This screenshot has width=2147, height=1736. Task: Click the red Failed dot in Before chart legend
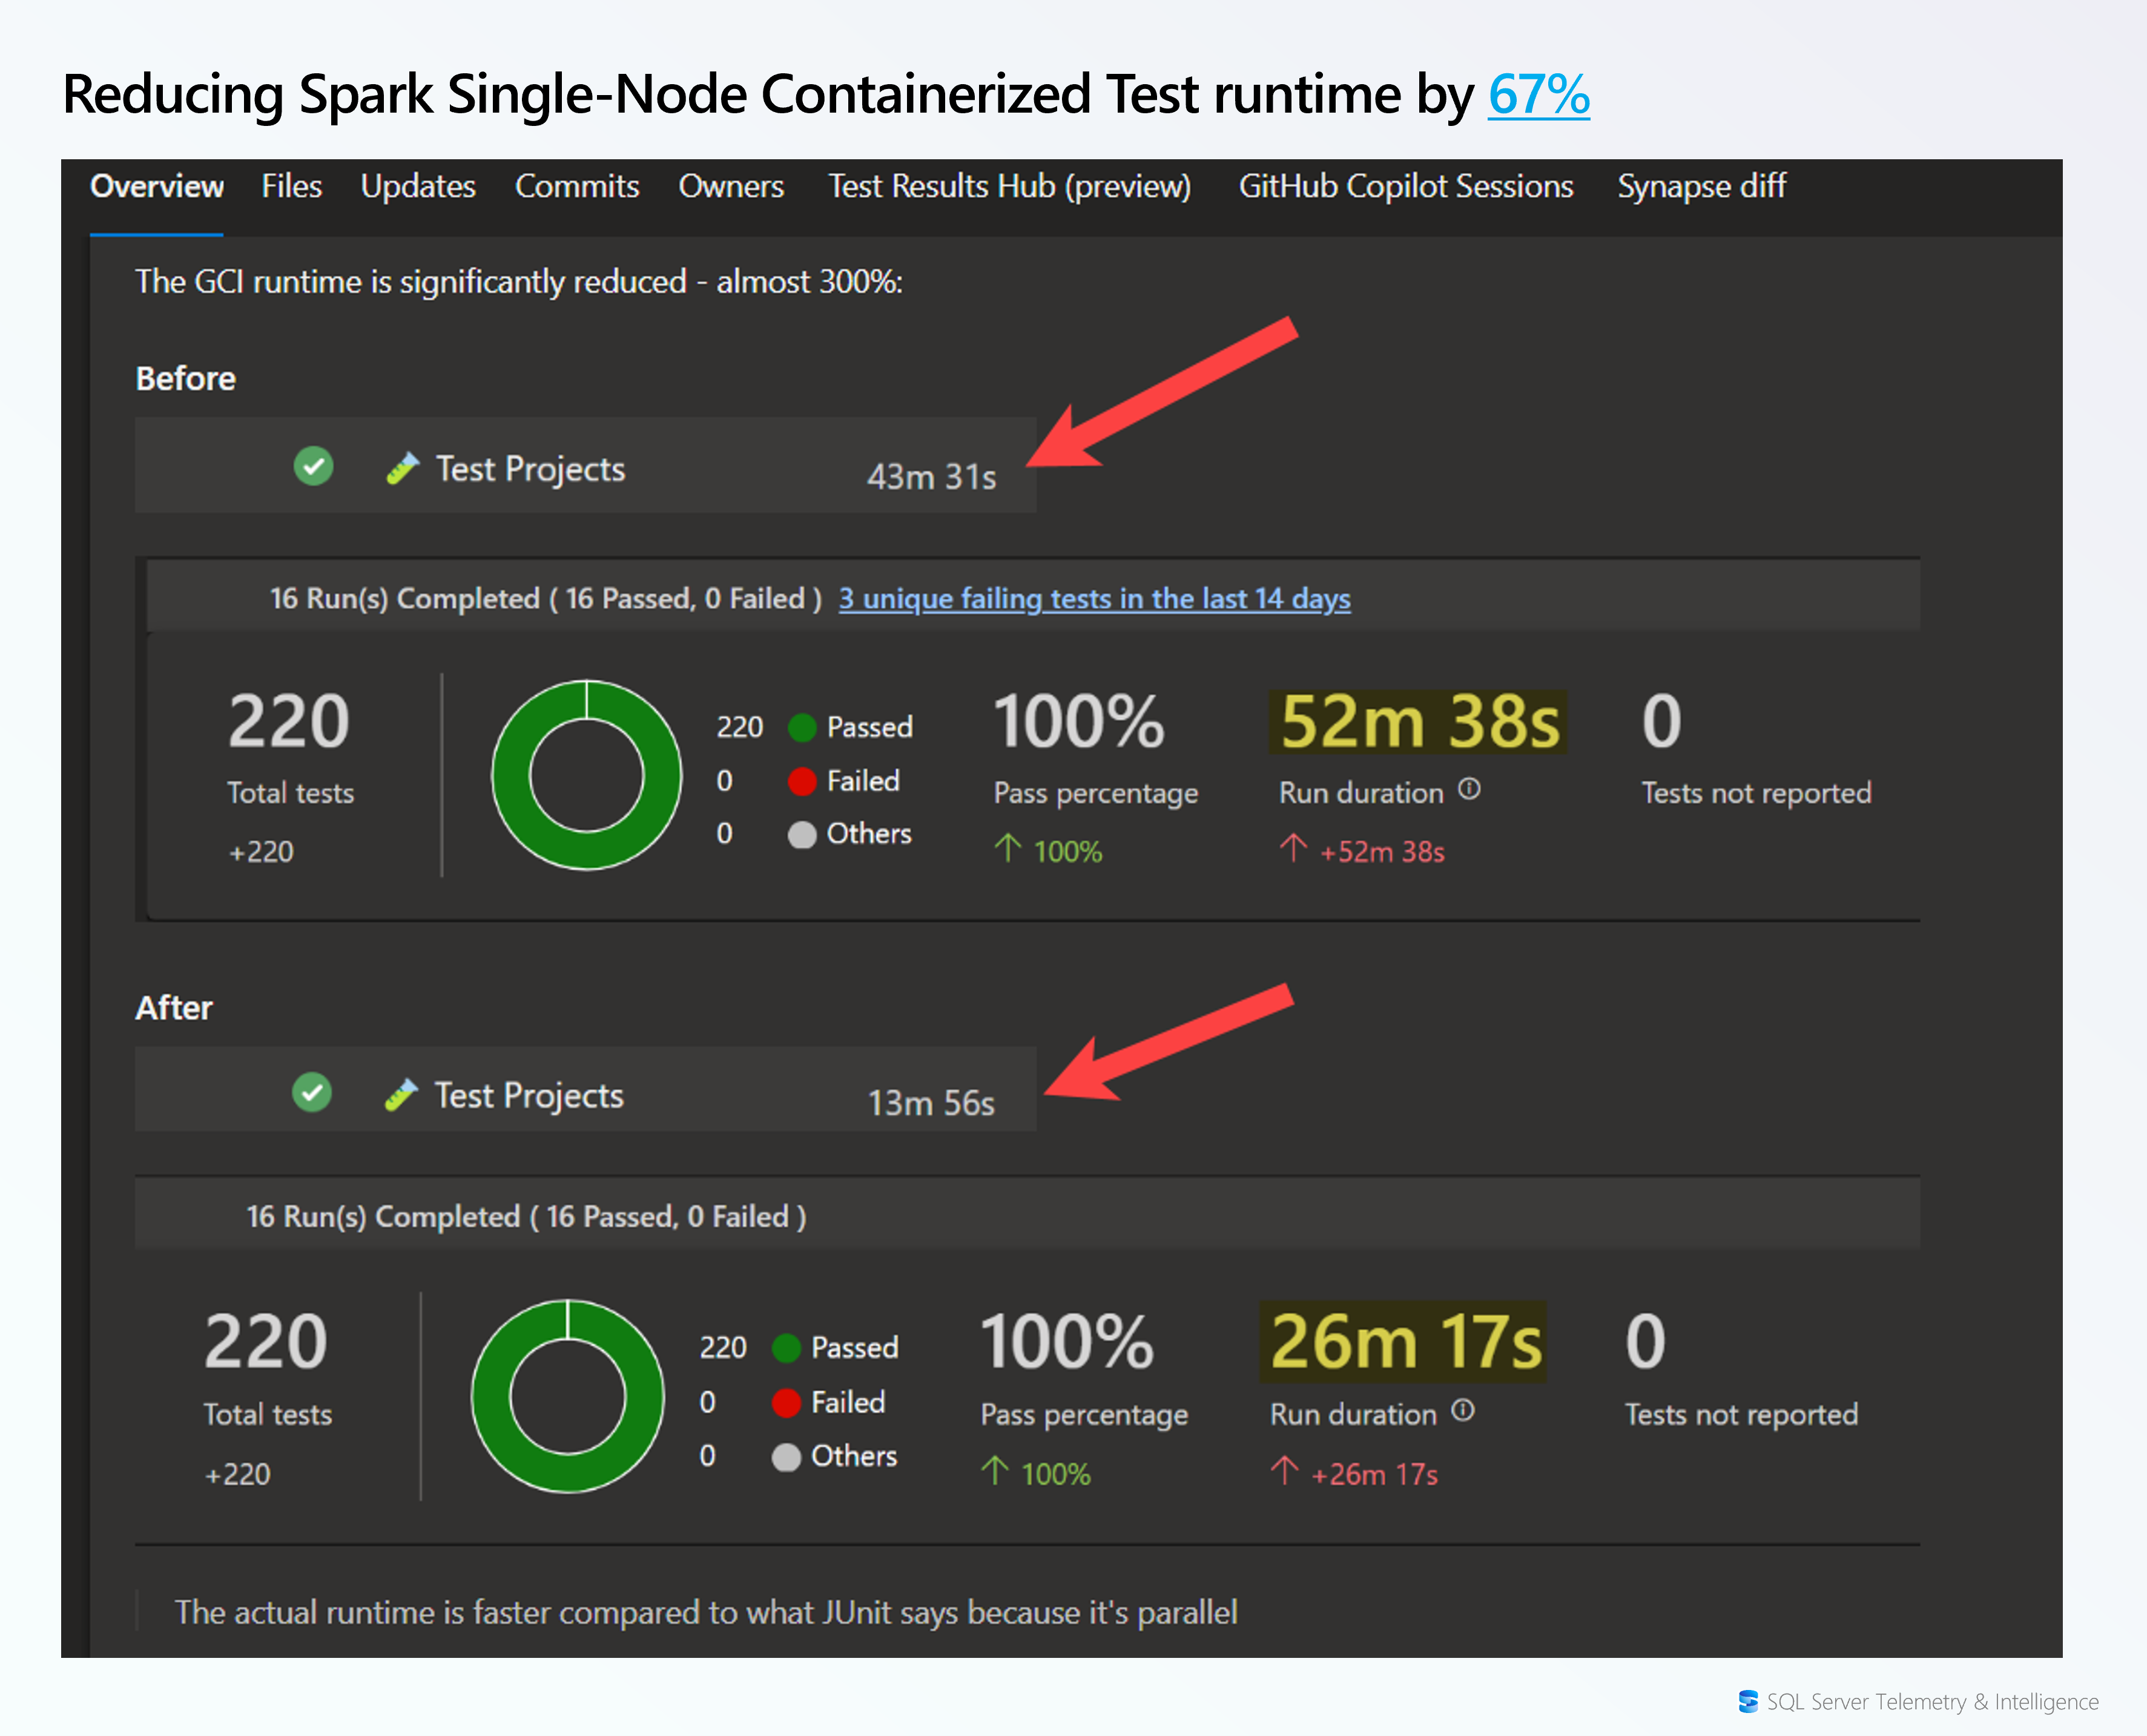pos(801,781)
